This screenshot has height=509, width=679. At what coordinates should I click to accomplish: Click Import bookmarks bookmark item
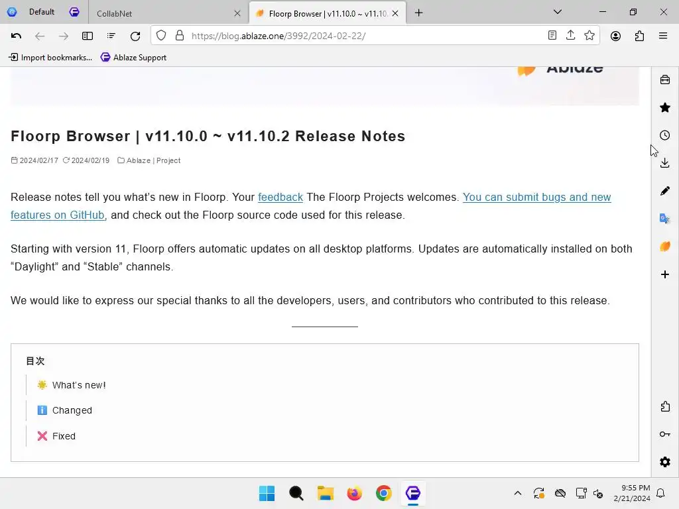(50, 58)
